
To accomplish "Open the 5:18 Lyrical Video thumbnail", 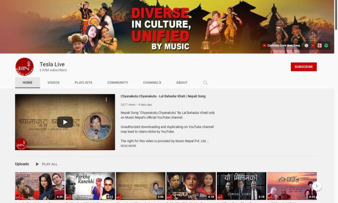I will click(x=242, y=186).
